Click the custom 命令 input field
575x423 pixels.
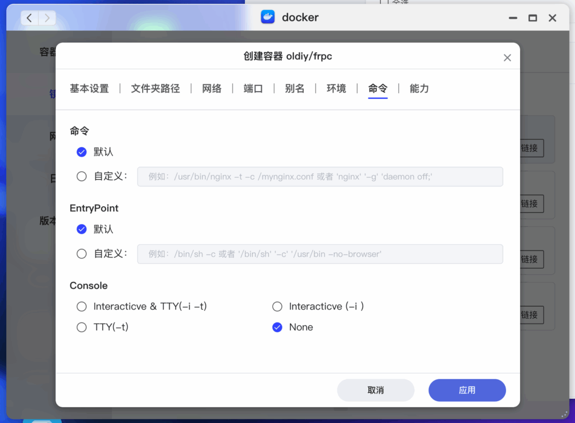[320, 176]
